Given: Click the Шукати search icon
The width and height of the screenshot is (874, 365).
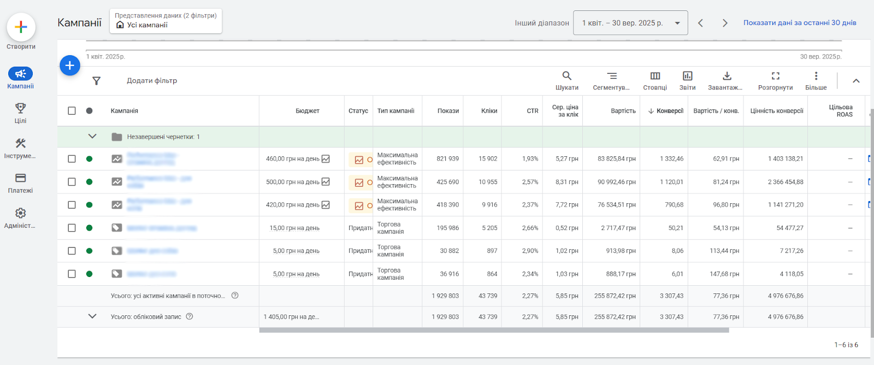Looking at the screenshot, I should [x=566, y=76].
